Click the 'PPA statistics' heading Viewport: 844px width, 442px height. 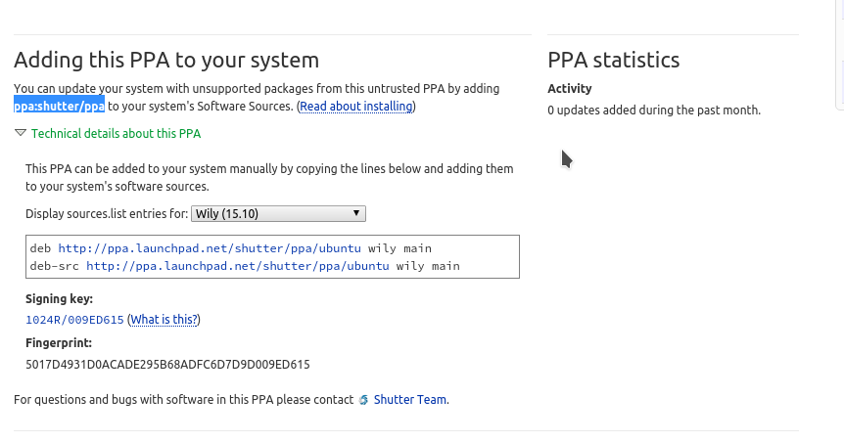613,60
